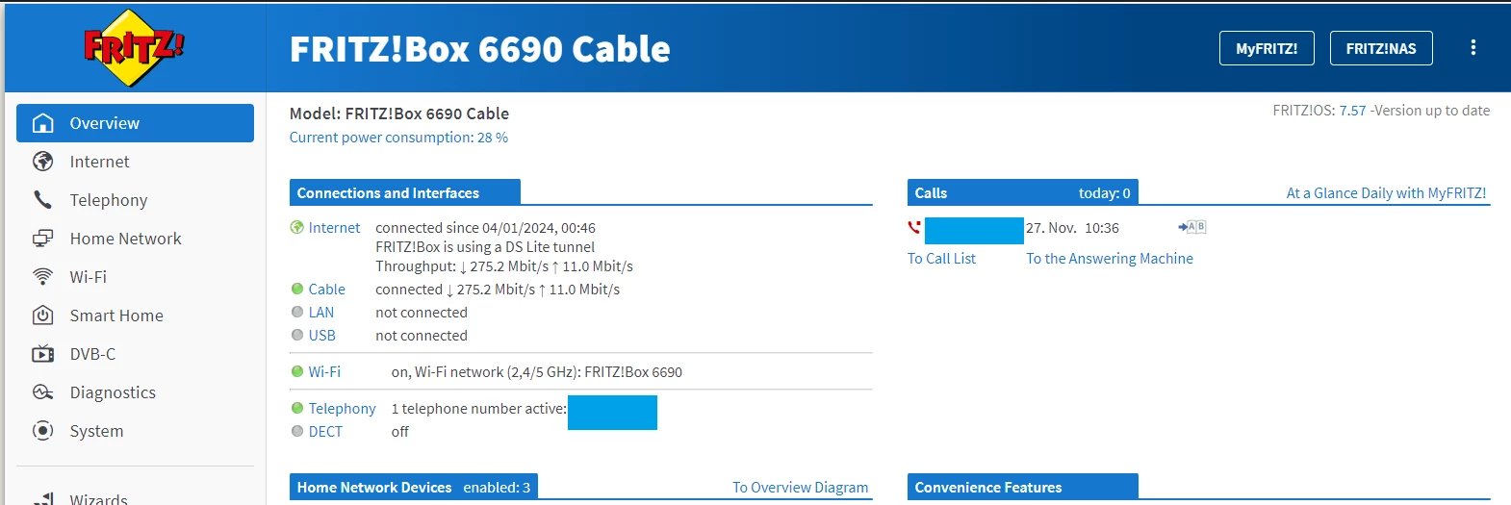This screenshot has width=1511, height=505.
Task: Click the Internet globe icon in sidebar
Action: coord(42,162)
